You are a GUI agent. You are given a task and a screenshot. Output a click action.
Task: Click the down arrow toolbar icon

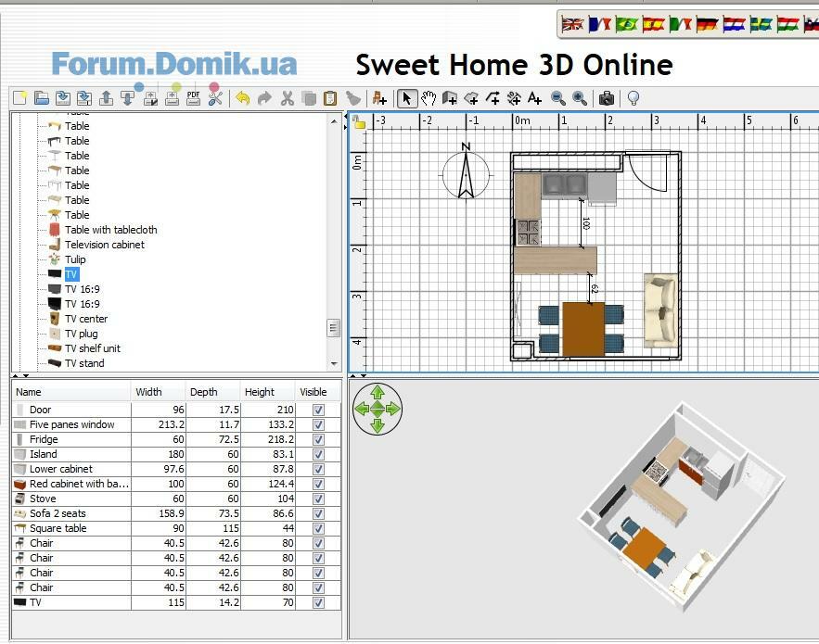(x=127, y=98)
